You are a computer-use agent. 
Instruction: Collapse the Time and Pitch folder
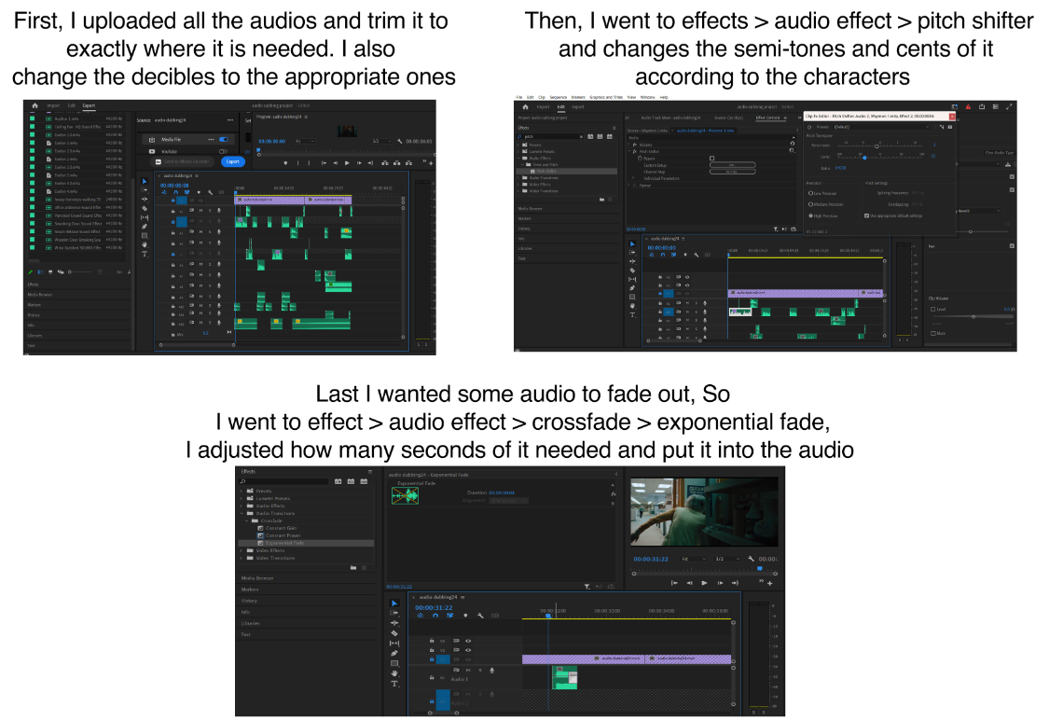pos(522,165)
